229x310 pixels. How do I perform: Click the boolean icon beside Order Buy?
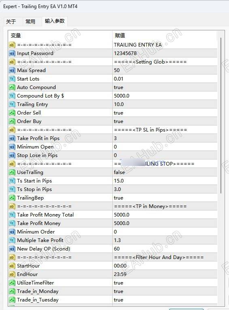[12, 121]
